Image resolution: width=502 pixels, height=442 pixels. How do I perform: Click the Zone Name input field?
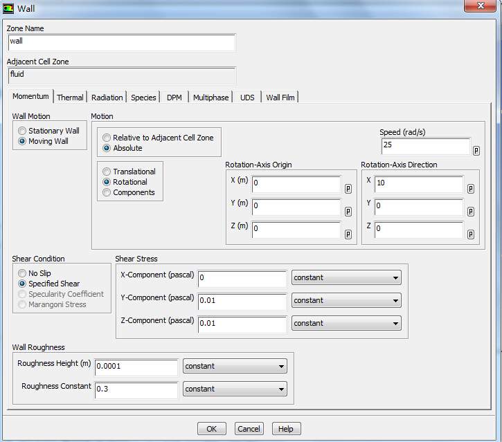(122, 42)
